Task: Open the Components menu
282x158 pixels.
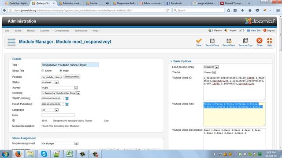Action: (62, 31)
